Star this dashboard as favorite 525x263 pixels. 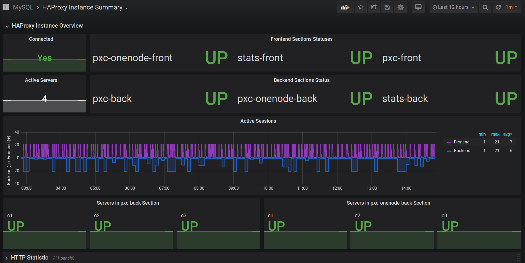(x=361, y=7)
